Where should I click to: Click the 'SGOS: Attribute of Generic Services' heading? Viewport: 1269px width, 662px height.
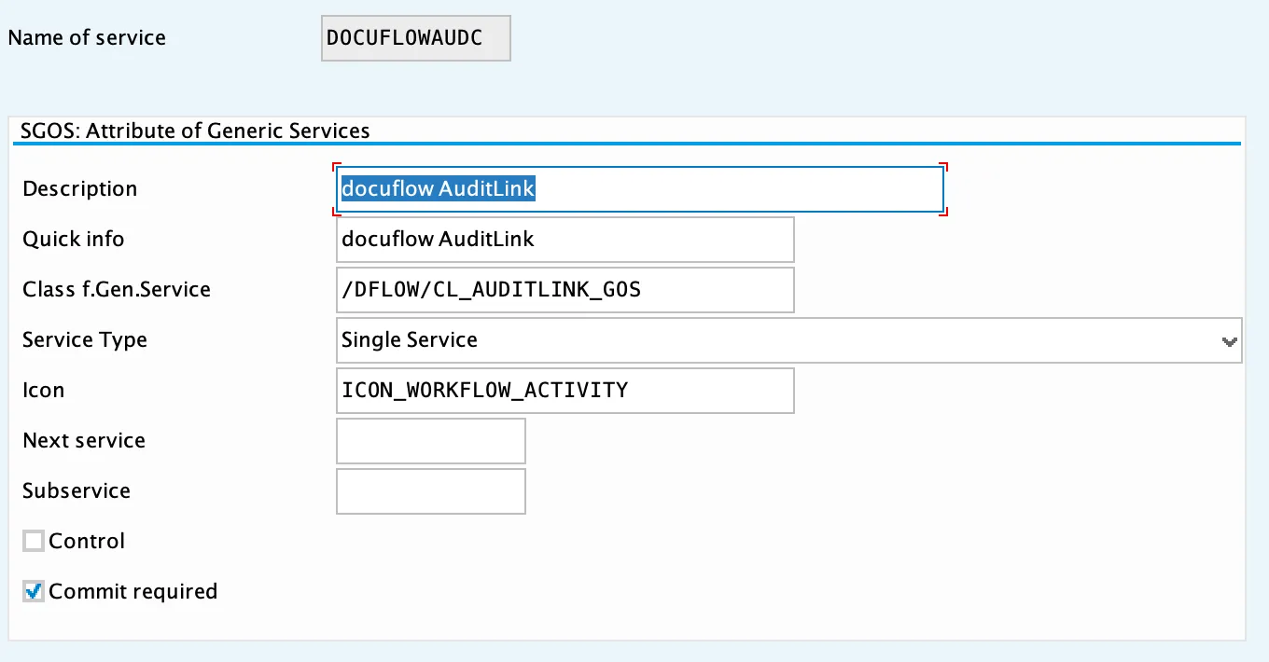coord(195,131)
